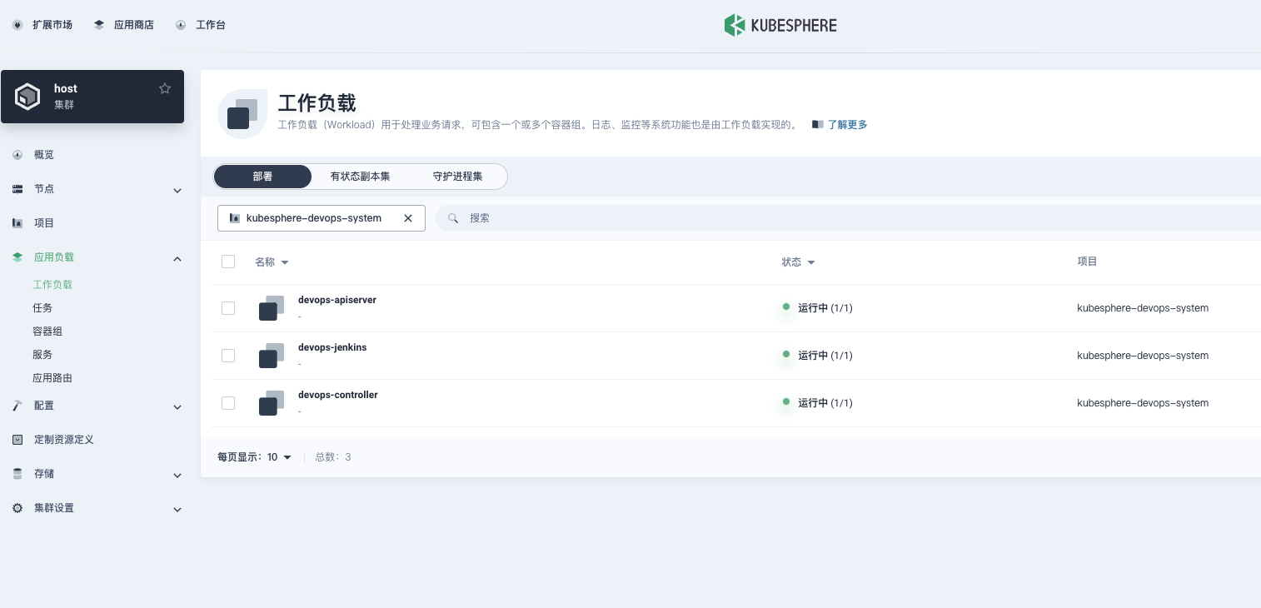Click 运行中 (1/1) status of devops-jenkins

tap(825, 356)
